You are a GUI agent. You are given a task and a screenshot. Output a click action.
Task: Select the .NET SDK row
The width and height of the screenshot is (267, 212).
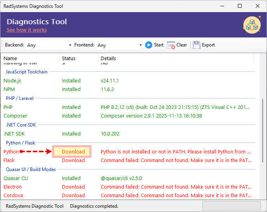point(14,134)
